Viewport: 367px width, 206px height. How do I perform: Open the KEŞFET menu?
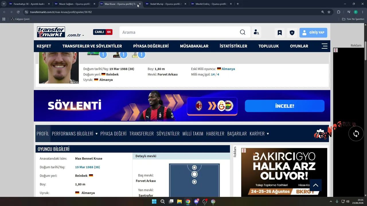point(44,46)
